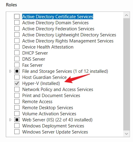Click scrollbar down arrow in Roles list

tap(126, 134)
